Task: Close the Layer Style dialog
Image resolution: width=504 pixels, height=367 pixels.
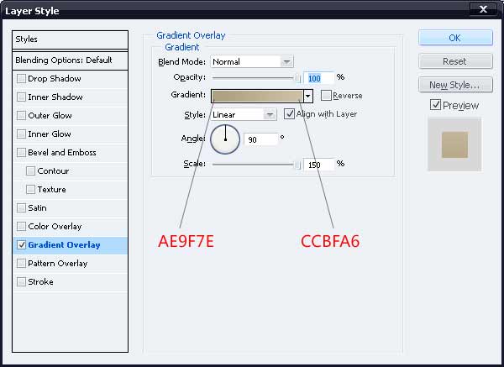Action: 483,9
